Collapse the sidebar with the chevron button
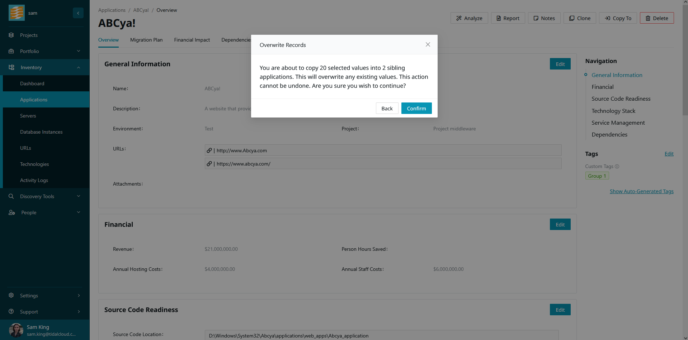Image resolution: width=688 pixels, height=340 pixels. point(78,13)
